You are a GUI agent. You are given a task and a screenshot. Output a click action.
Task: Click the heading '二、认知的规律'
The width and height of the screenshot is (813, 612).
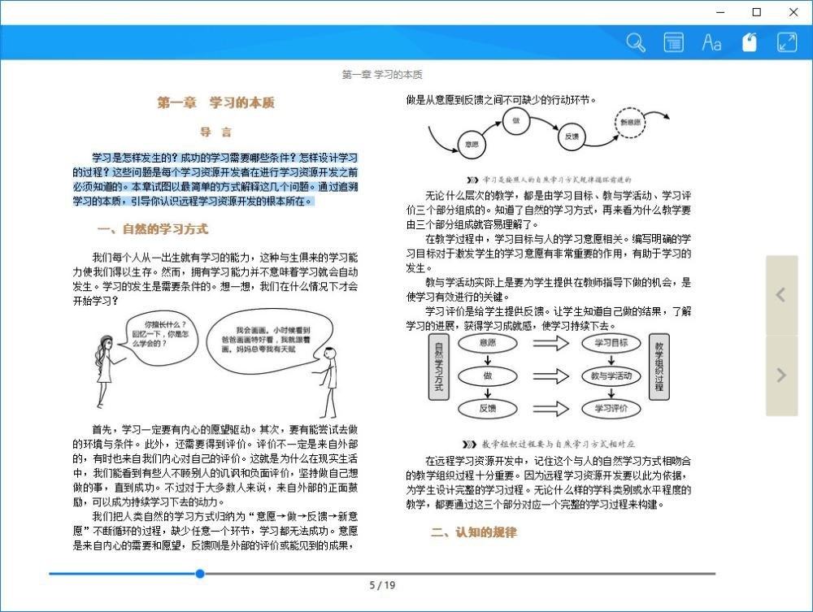(473, 532)
